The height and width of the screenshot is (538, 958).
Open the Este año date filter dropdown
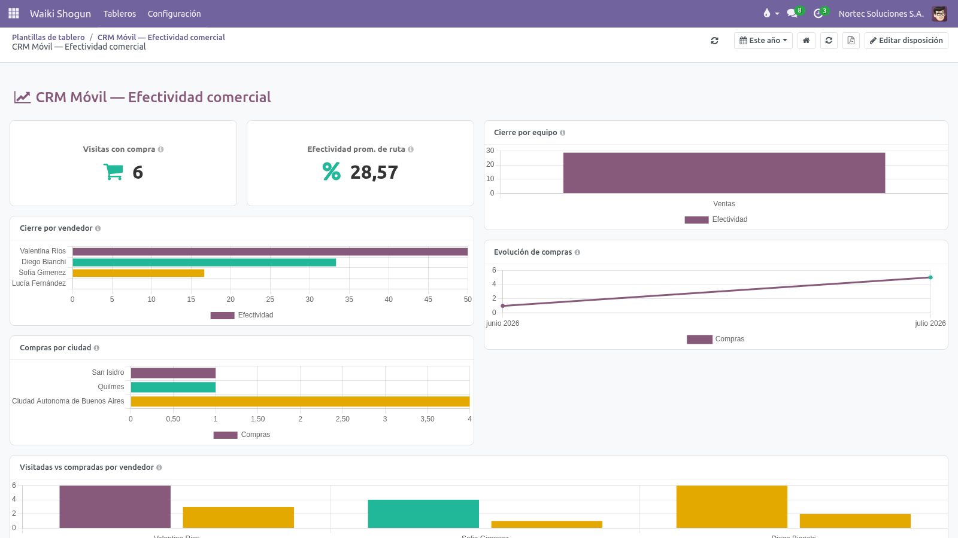763,41
